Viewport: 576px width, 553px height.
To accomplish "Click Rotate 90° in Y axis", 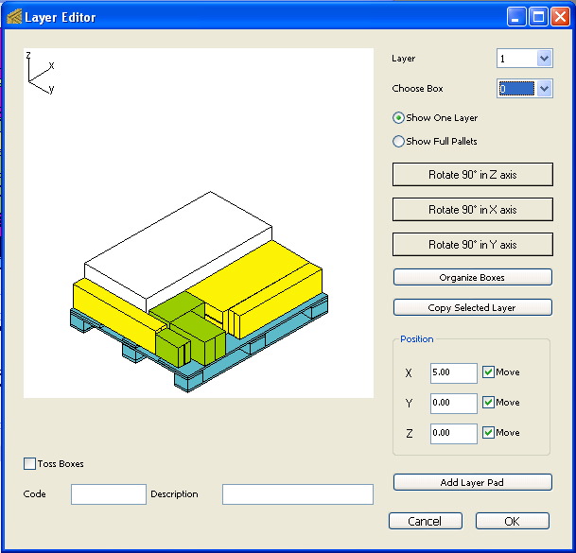I will [x=472, y=244].
